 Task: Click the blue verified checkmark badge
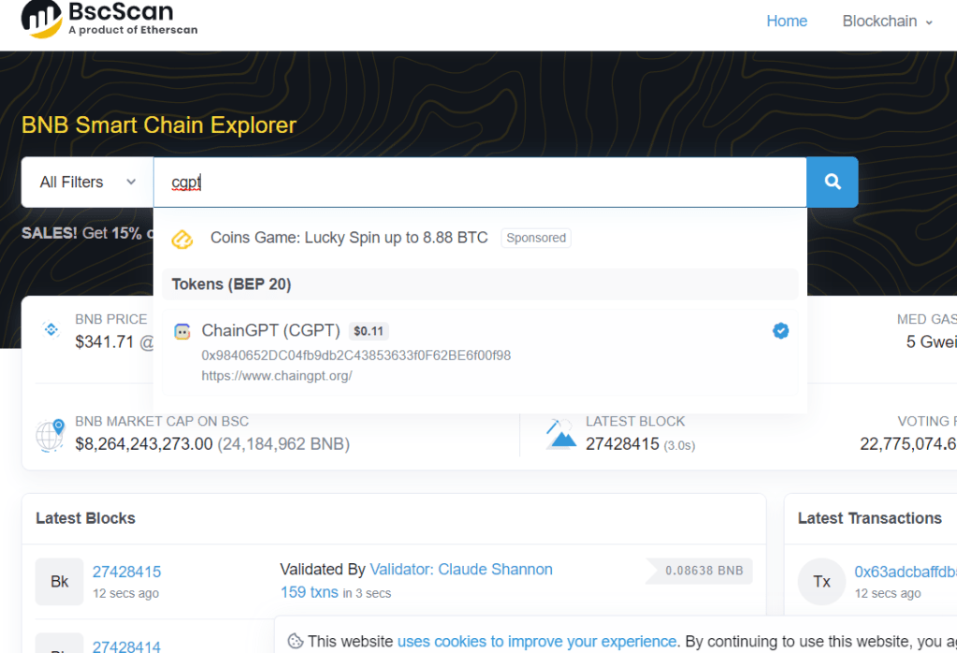click(780, 330)
